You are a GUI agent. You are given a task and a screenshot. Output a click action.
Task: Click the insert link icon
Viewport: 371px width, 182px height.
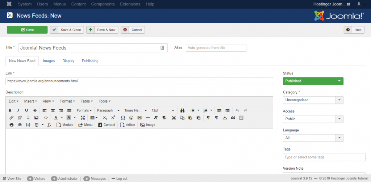point(11,118)
